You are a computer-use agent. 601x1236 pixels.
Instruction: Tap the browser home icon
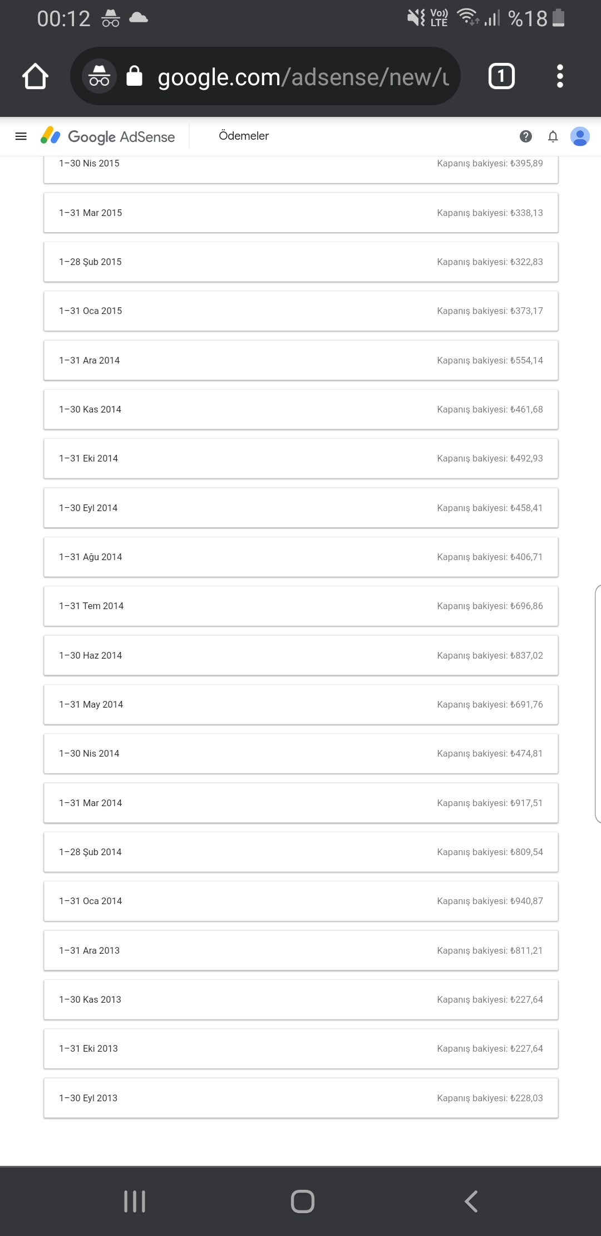pyautogui.click(x=35, y=76)
